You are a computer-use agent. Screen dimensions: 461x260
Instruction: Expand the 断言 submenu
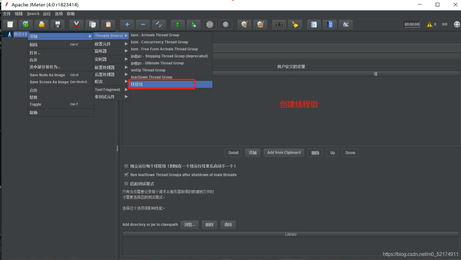(111, 81)
